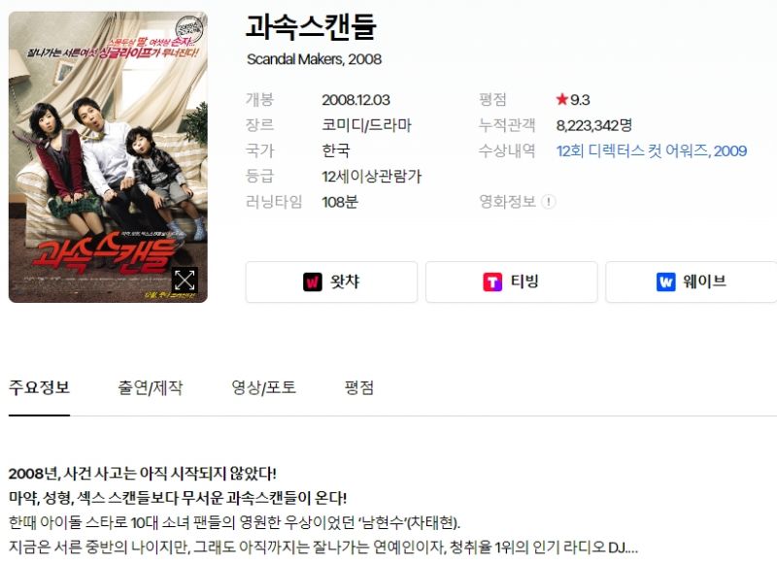Click the Watcha logo icon
Screen dimensions: 777x565
point(312,282)
